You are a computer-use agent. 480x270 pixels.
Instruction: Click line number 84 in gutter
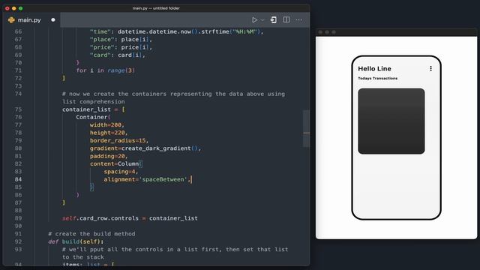18,179
